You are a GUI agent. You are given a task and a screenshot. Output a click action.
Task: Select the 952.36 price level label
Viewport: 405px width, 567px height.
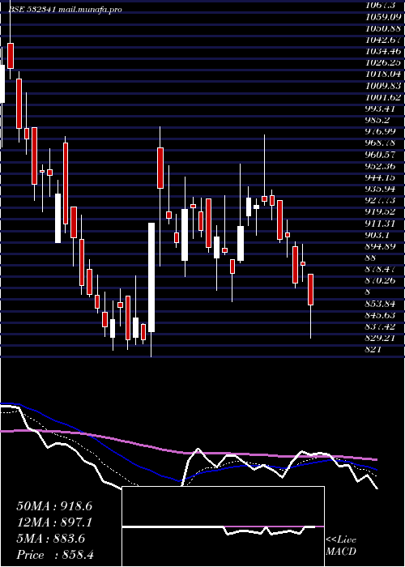coord(382,166)
